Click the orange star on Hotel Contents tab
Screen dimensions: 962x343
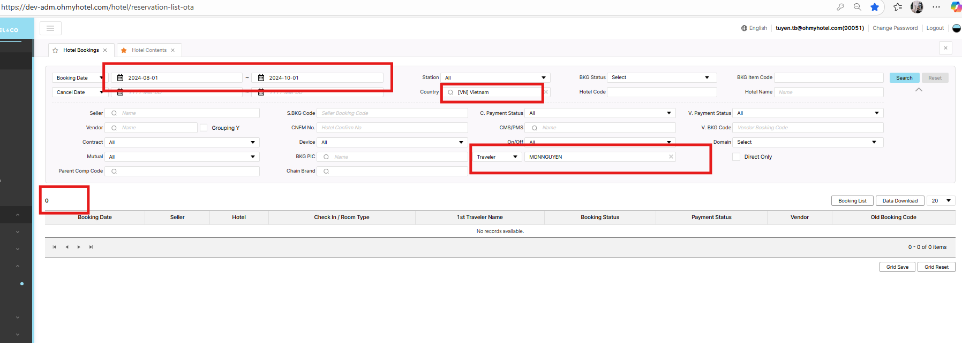tap(124, 50)
